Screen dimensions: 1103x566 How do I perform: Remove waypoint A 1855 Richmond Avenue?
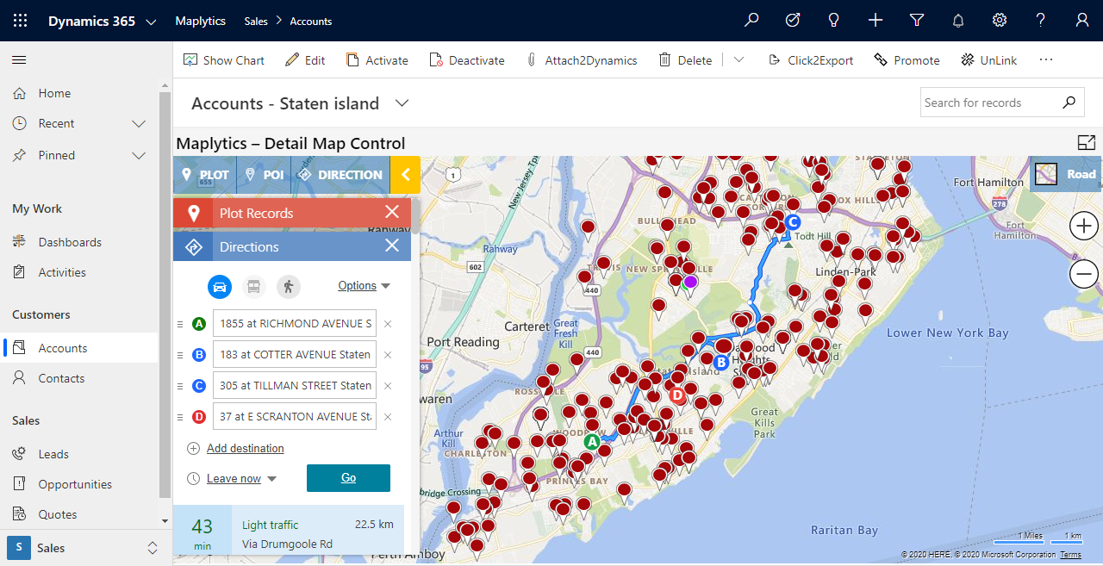tap(388, 324)
